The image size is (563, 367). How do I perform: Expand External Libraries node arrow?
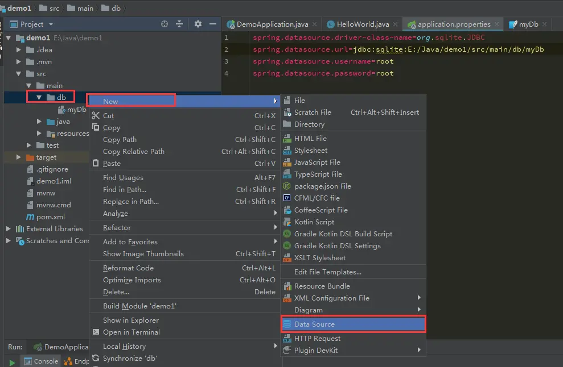(x=9, y=228)
